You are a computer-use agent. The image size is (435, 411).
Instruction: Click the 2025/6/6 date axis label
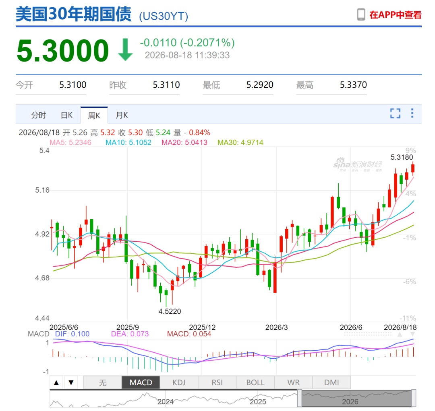click(64, 327)
